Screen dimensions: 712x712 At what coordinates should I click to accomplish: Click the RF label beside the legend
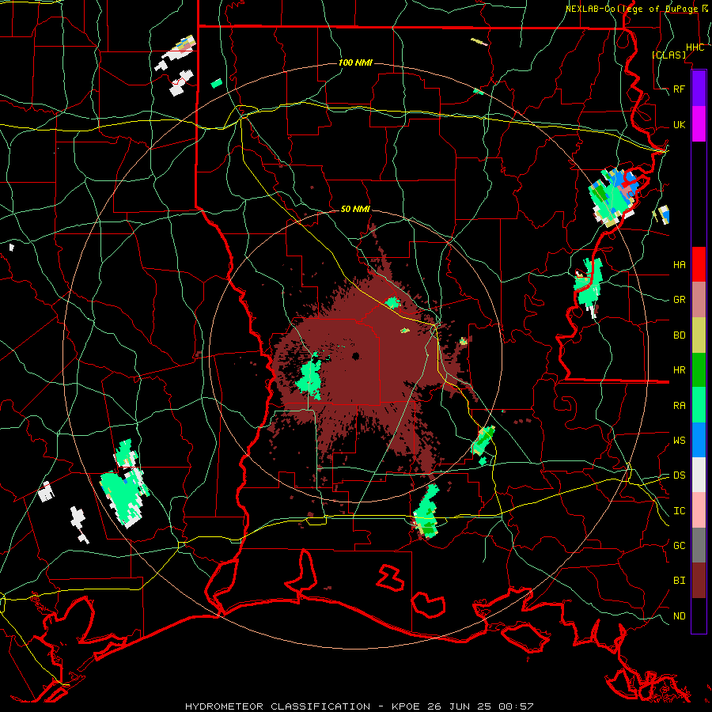[x=679, y=89]
